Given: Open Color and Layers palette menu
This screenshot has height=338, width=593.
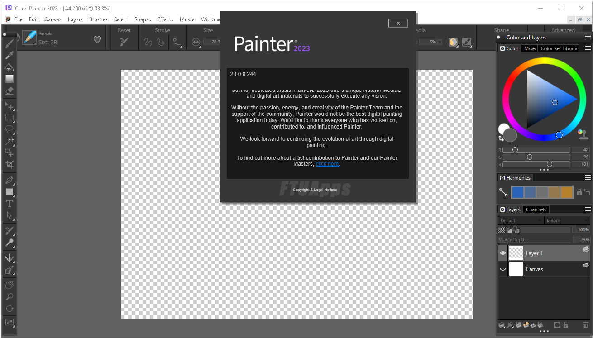Looking at the screenshot, I should (x=588, y=37).
